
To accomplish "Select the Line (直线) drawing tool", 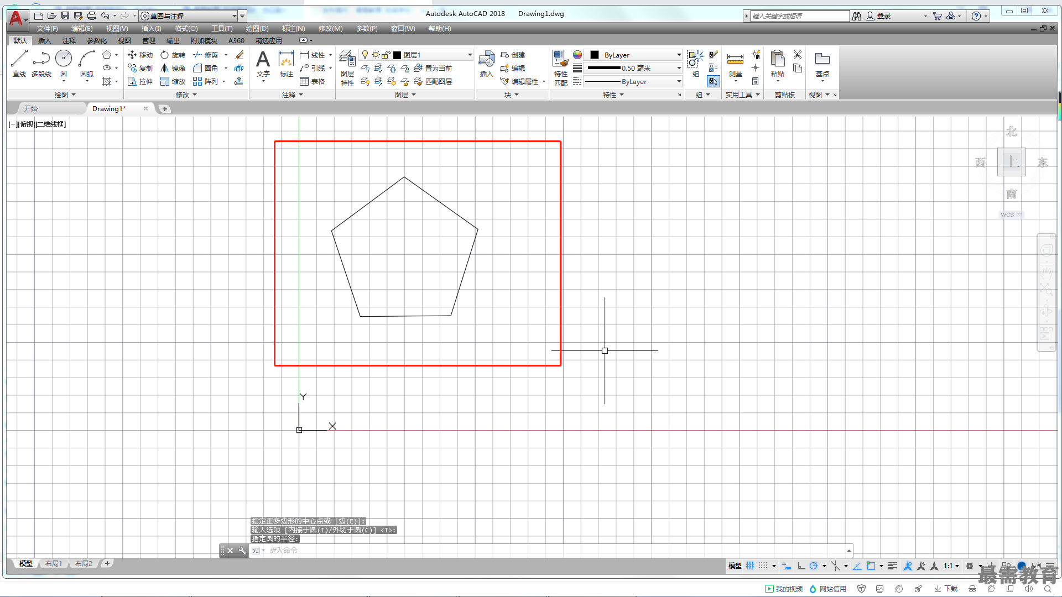I will [19, 63].
